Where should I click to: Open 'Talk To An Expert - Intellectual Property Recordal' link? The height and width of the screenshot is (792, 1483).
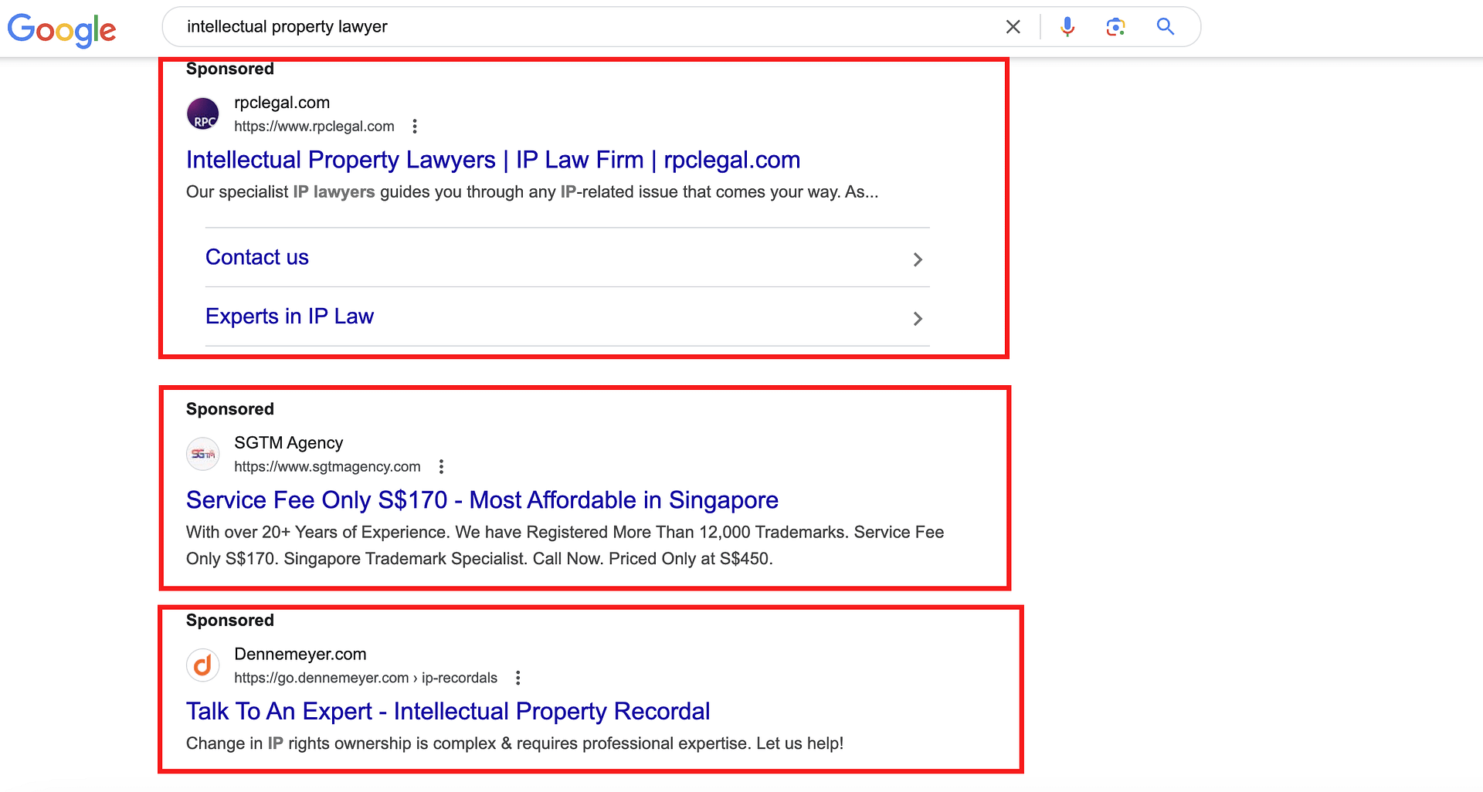coord(448,711)
